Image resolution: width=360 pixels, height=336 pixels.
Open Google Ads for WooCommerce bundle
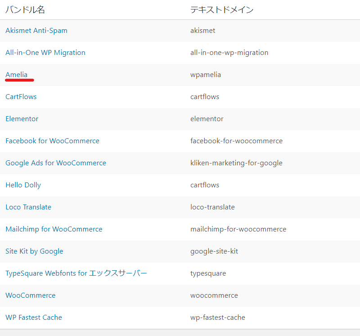pos(56,163)
